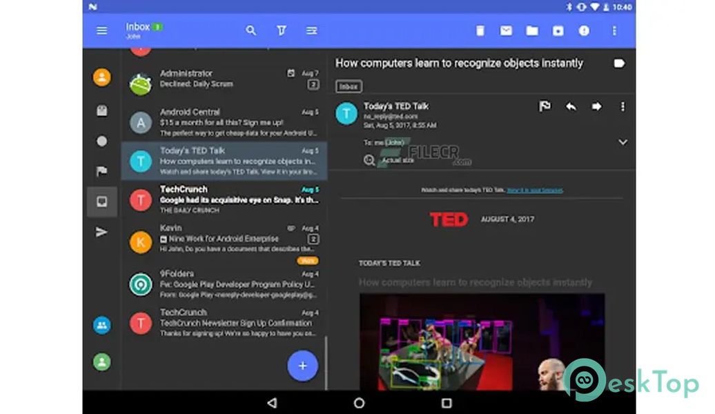Screen dimensions: 715x414
Task: Move message using the folder icon
Action: coord(532,30)
